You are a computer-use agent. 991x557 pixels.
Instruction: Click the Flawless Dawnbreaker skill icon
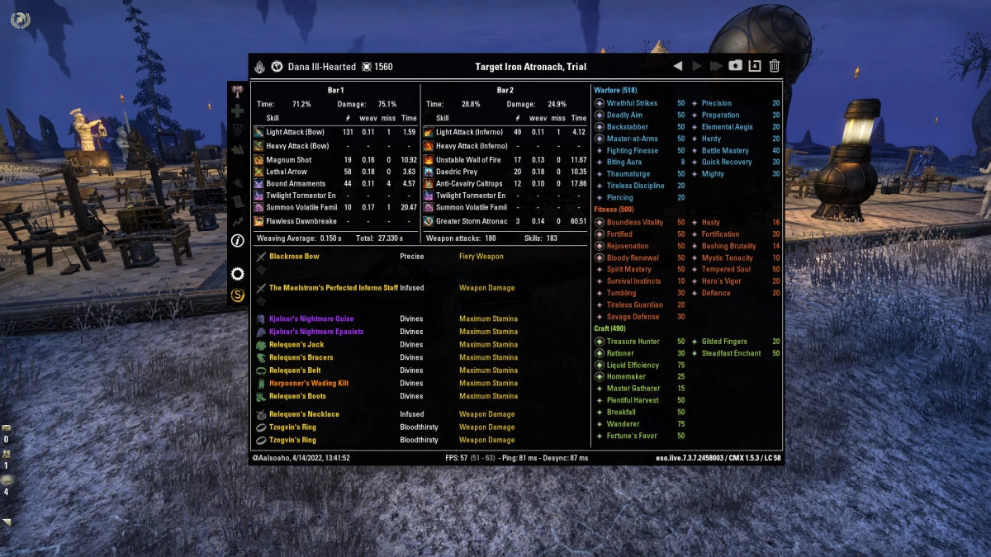(258, 221)
